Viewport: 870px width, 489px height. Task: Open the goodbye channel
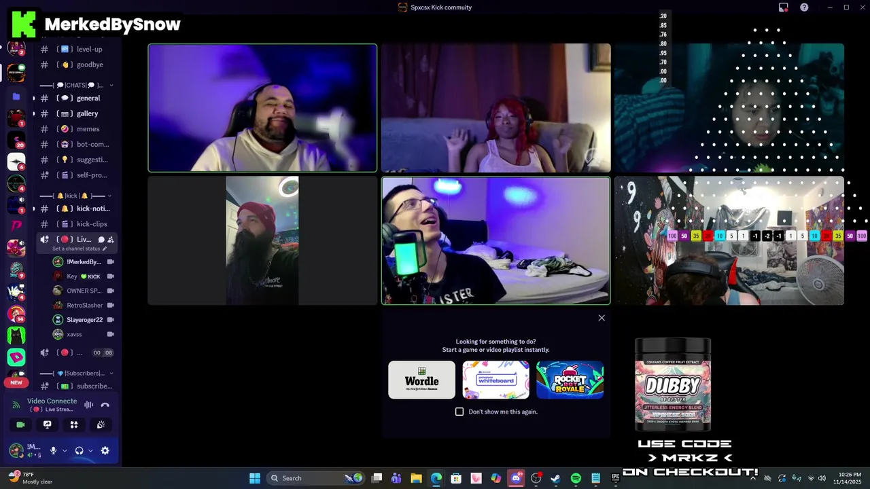pyautogui.click(x=77, y=65)
